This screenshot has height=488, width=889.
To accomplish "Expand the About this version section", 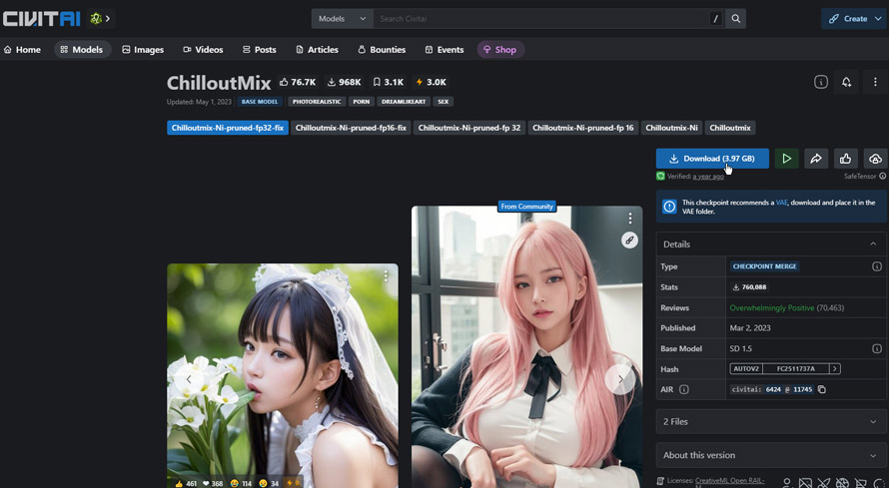I will pyautogui.click(x=770, y=455).
